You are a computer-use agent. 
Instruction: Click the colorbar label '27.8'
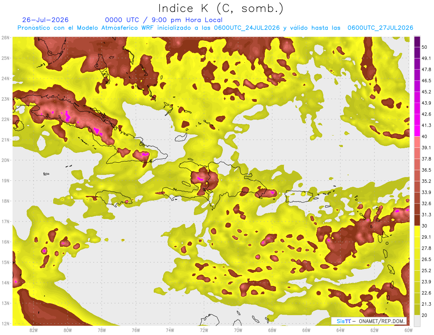426,248
